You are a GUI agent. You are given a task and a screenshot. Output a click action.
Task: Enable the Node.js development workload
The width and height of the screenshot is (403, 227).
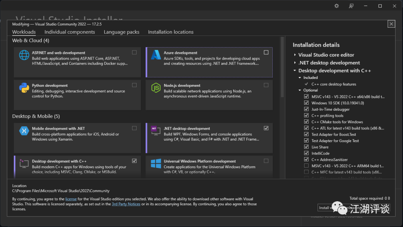tap(266, 85)
